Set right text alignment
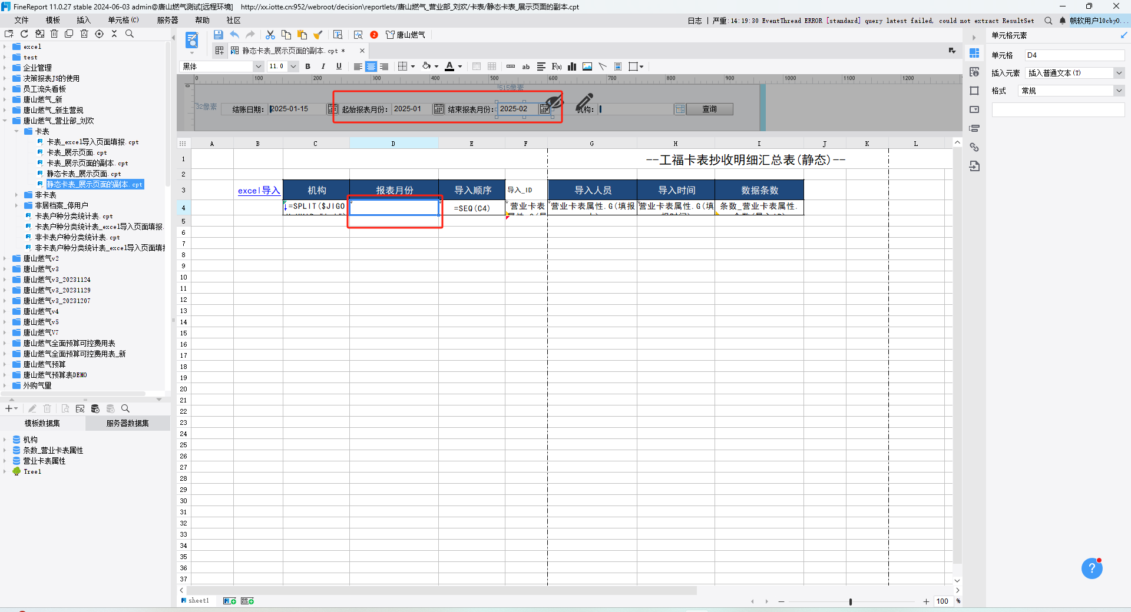Screen dimensions: 1131x612 (x=384, y=66)
